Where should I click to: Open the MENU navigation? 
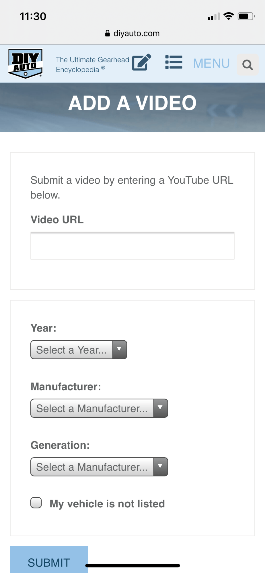tap(211, 63)
